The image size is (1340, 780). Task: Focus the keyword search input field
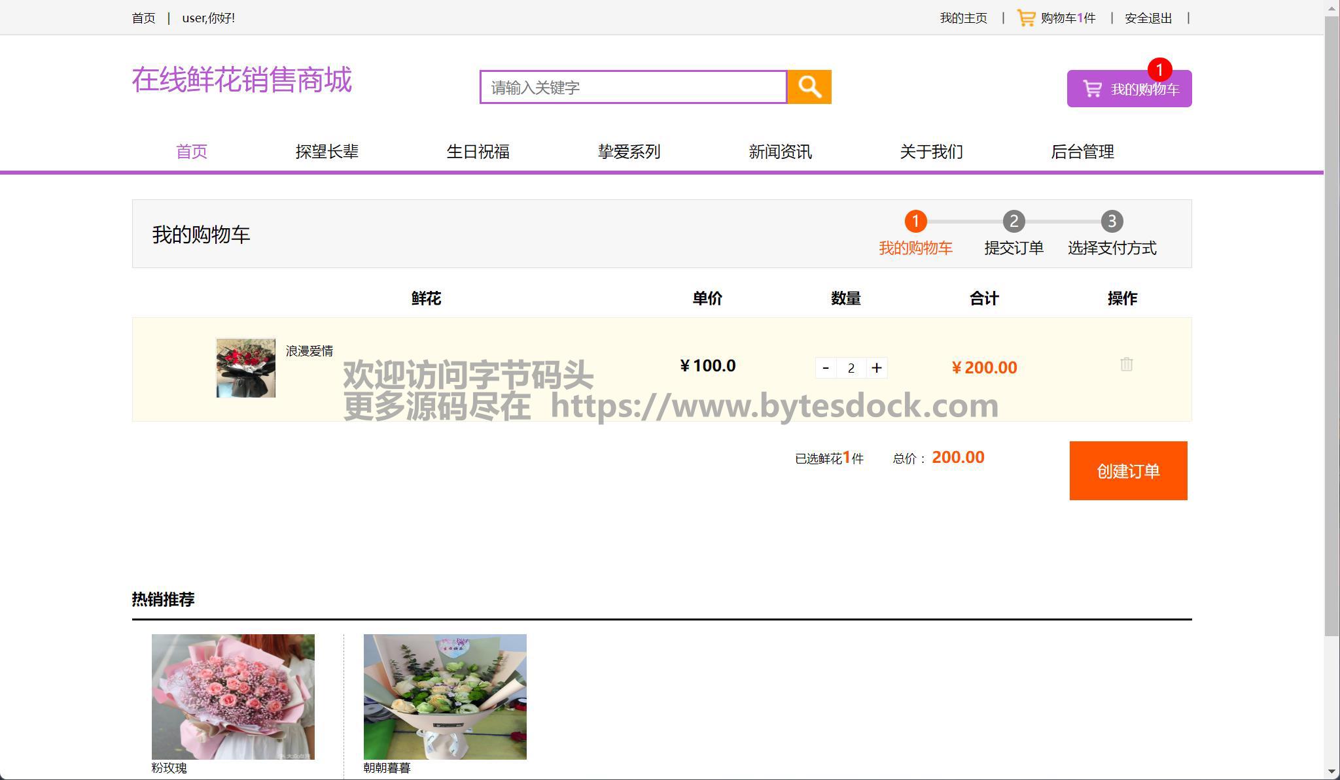pos(633,88)
